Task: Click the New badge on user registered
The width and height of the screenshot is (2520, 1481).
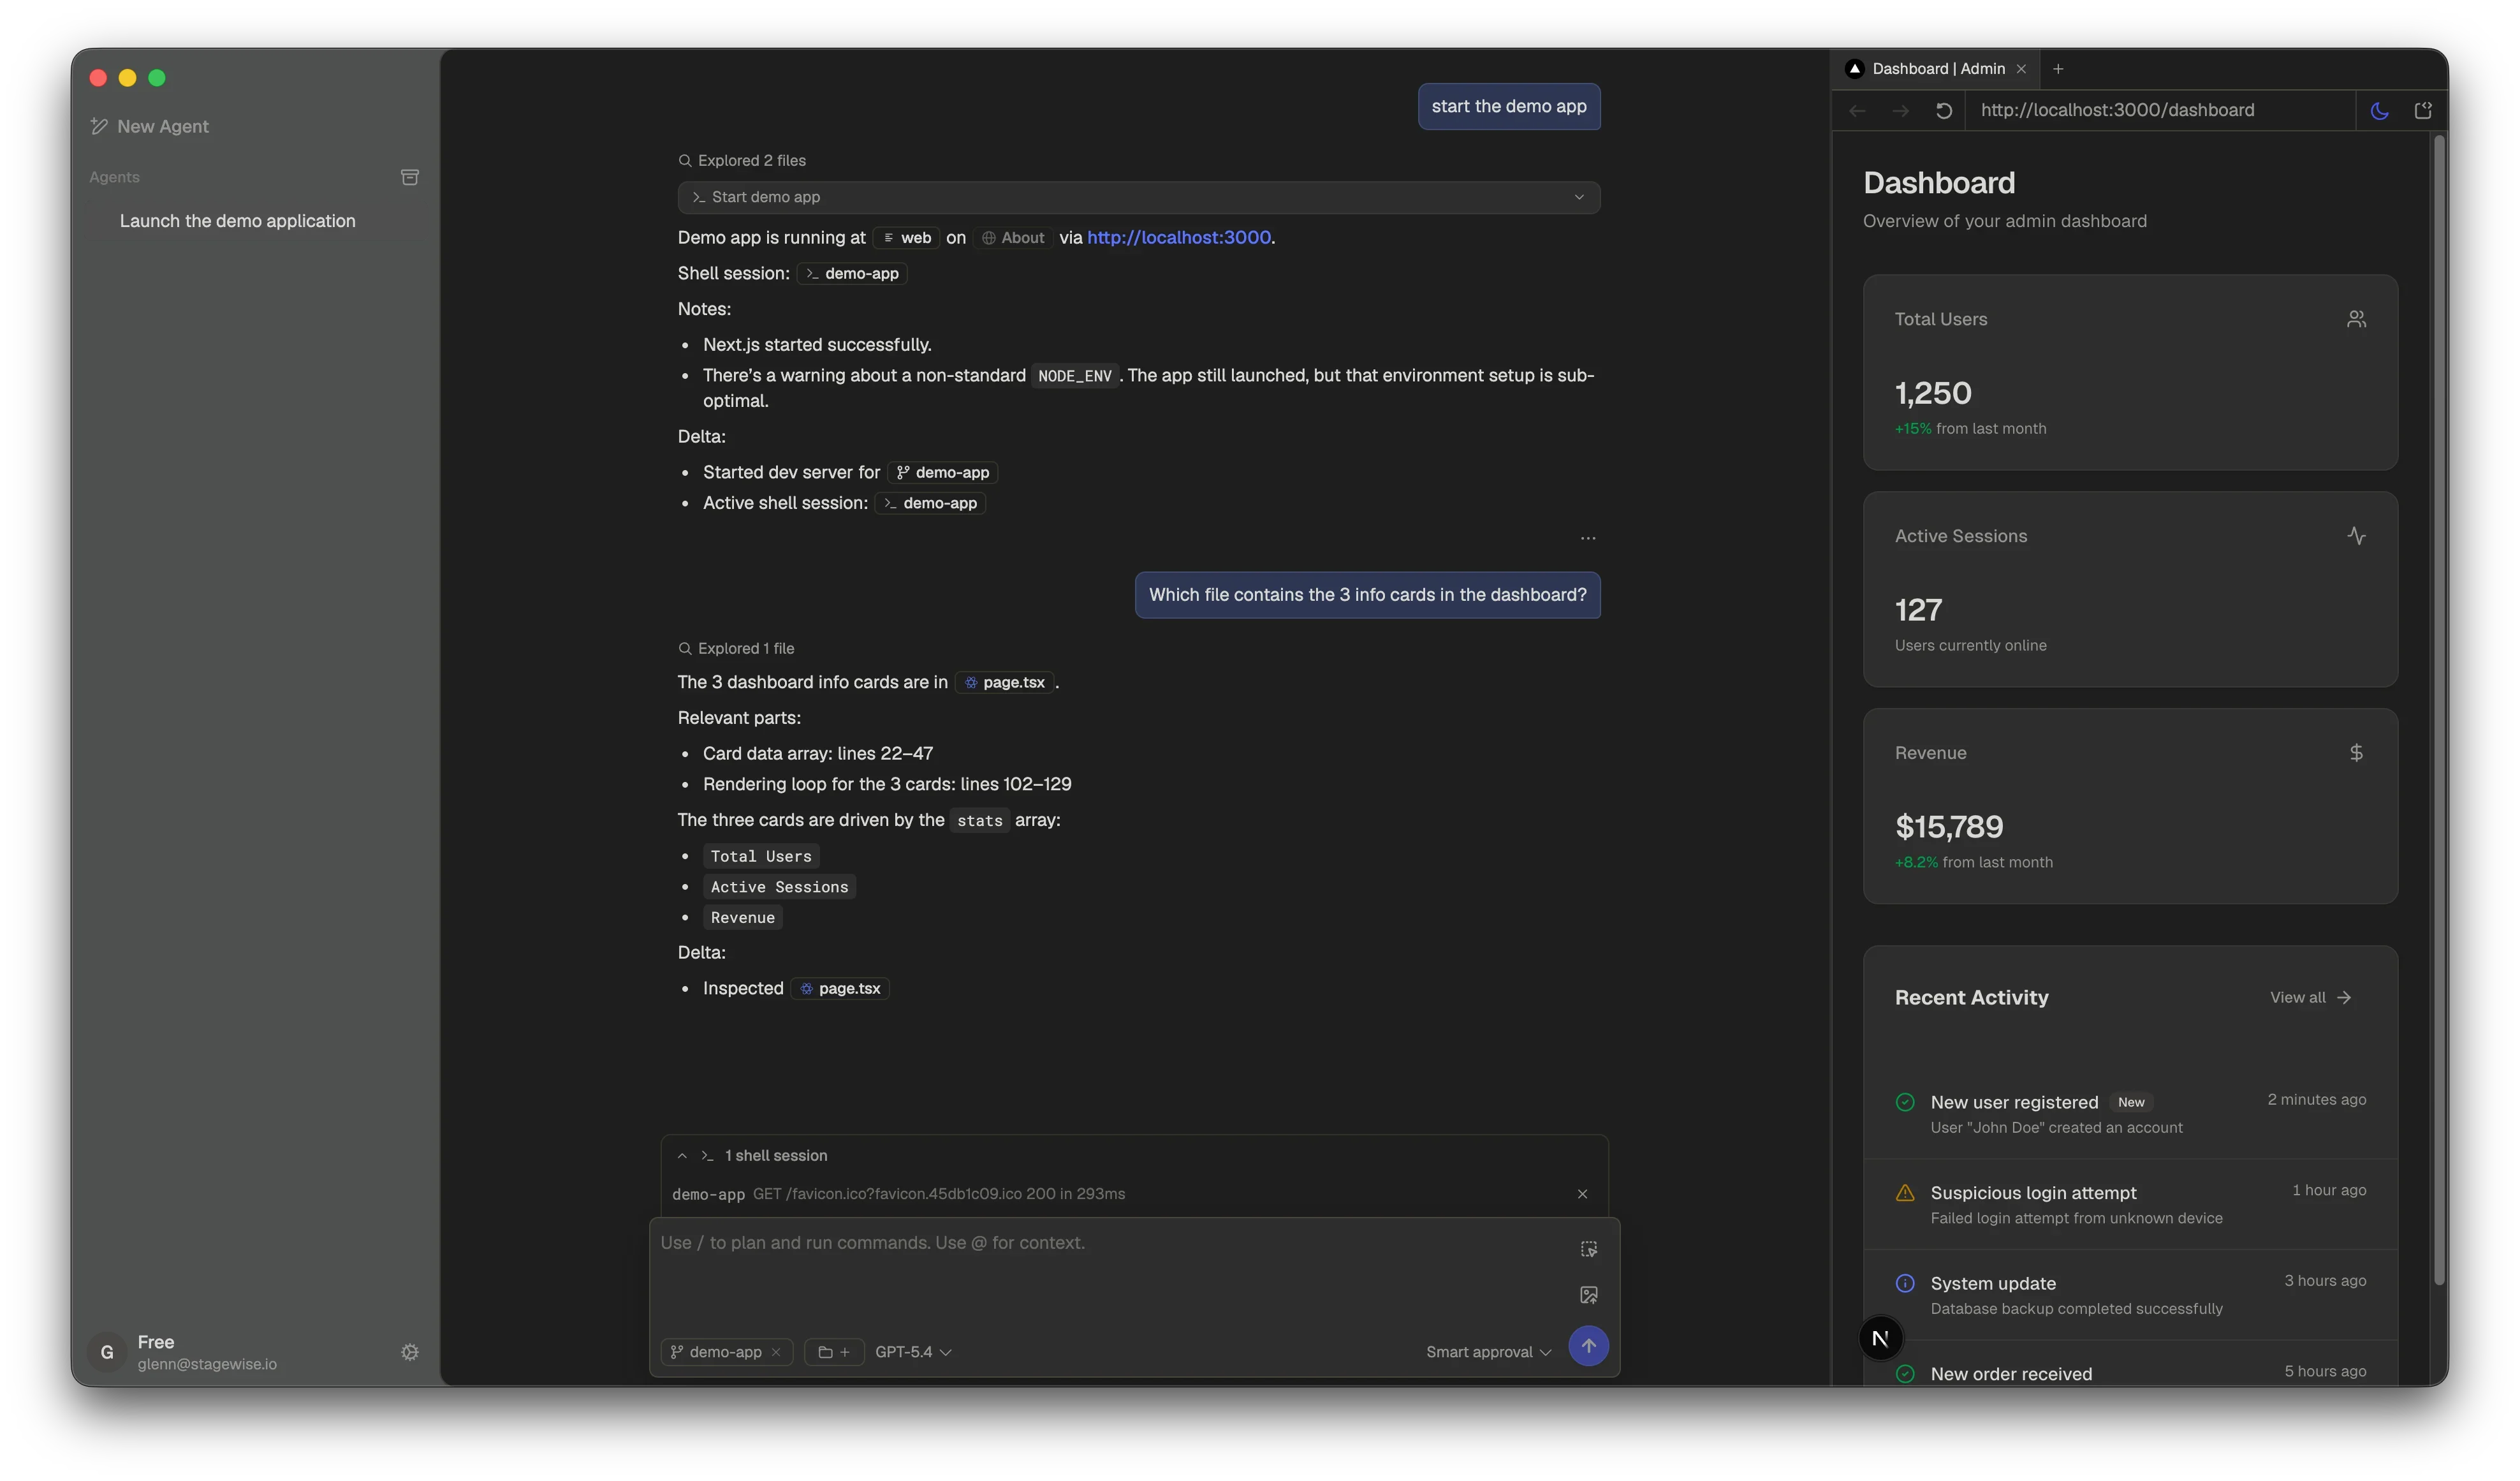Action: coord(2130,1103)
